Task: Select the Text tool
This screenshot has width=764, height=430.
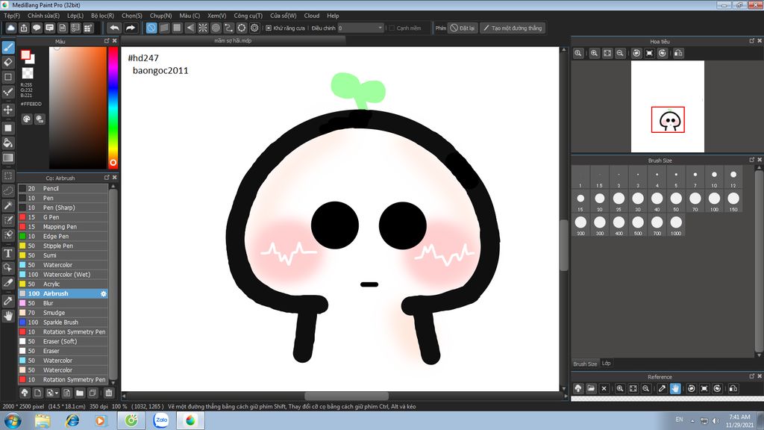Action: (8, 253)
